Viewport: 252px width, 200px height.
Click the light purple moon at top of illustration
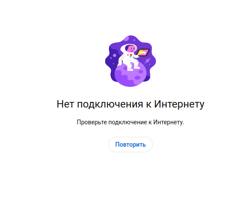pos(127,39)
